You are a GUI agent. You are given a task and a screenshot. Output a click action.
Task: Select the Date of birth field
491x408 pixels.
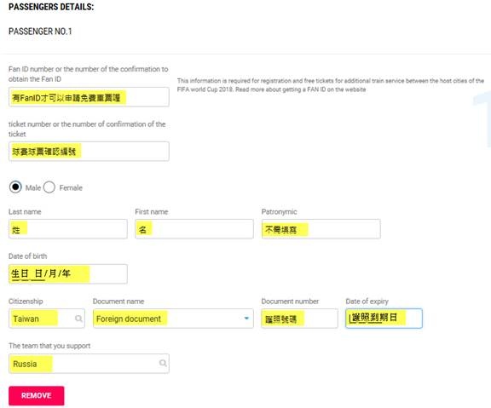click(x=68, y=274)
